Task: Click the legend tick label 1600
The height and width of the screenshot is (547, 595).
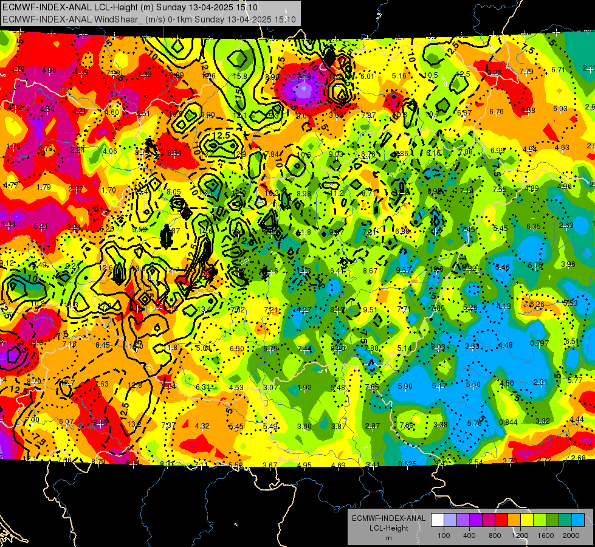Action: 546,535
